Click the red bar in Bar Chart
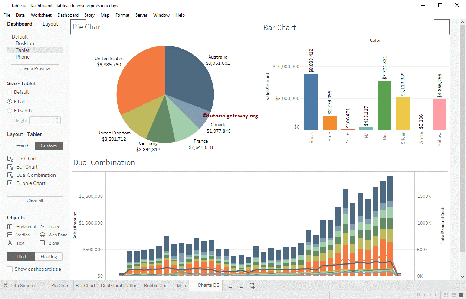466x299 pixels. [384, 105]
